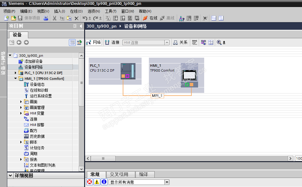302x187 pixels.
Task: Open the 编辑(E) menu
Action: click(26, 11)
